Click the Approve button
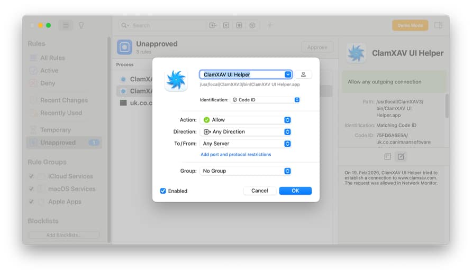Viewport: 472px width, 274px height. tap(317, 48)
